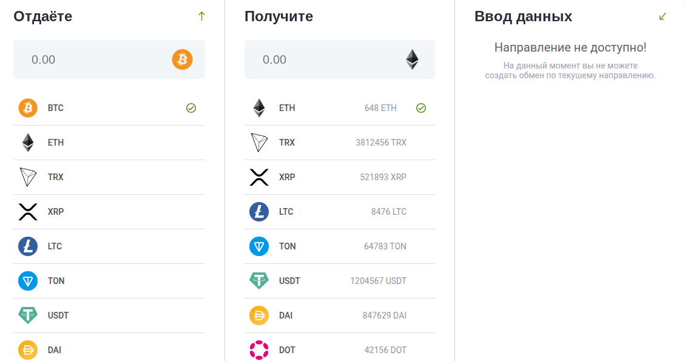Select the TON icon in the give list

click(28, 280)
